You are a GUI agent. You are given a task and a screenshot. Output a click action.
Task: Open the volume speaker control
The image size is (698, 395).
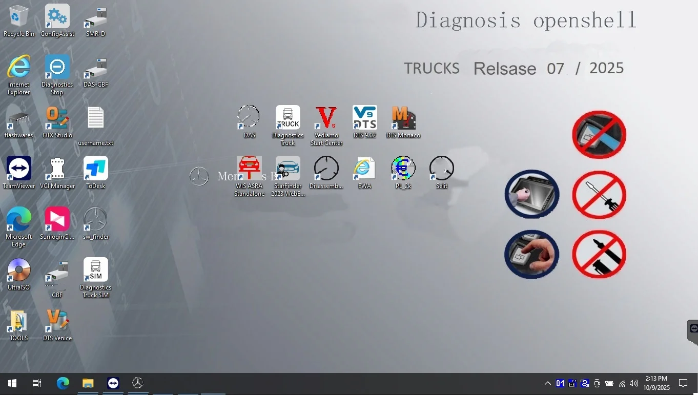click(634, 383)
